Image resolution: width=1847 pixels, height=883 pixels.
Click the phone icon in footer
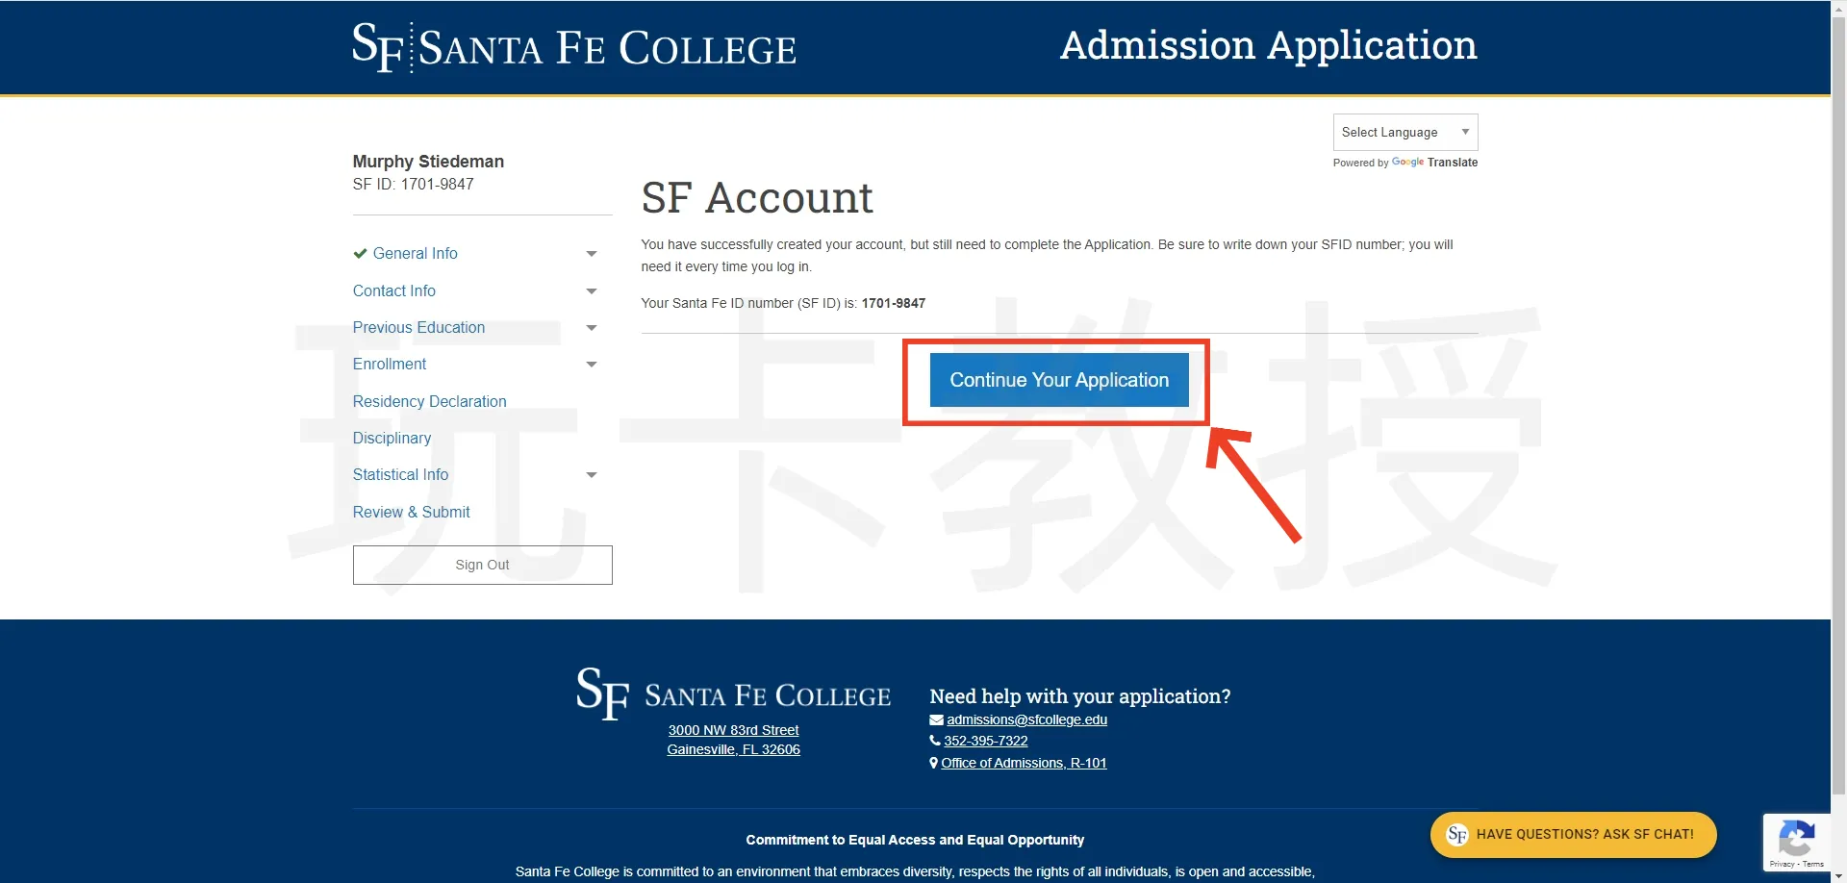coord(934,741)
